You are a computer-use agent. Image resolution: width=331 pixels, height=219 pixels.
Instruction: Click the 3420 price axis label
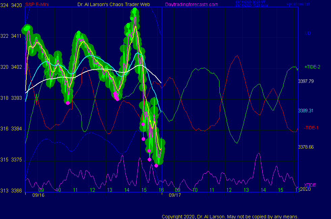[x=17, y=5]
